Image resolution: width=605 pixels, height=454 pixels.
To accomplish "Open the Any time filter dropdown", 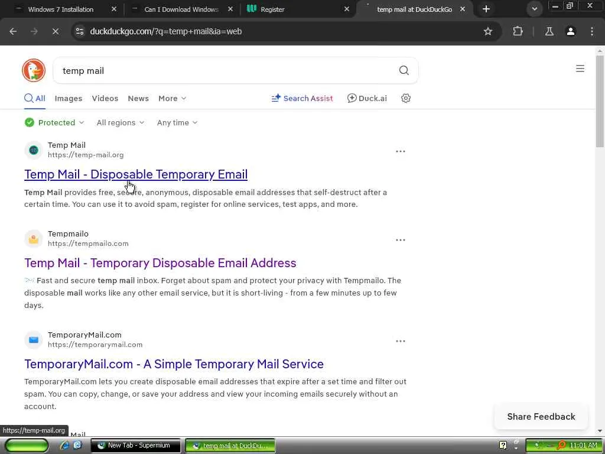I will coord(177,122).
